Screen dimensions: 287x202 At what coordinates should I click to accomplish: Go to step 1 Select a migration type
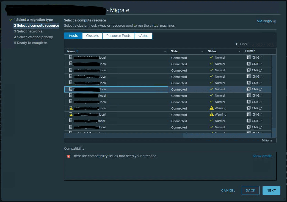coord(34,20)
